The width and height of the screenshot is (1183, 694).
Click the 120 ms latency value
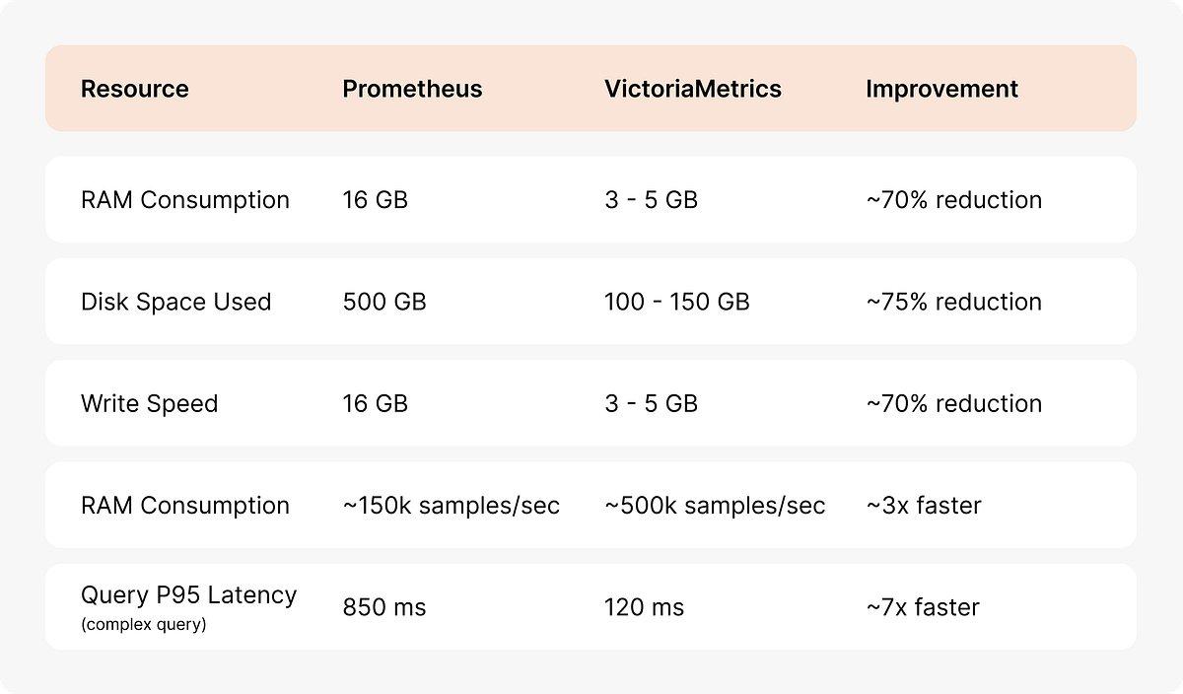[644, 607]
